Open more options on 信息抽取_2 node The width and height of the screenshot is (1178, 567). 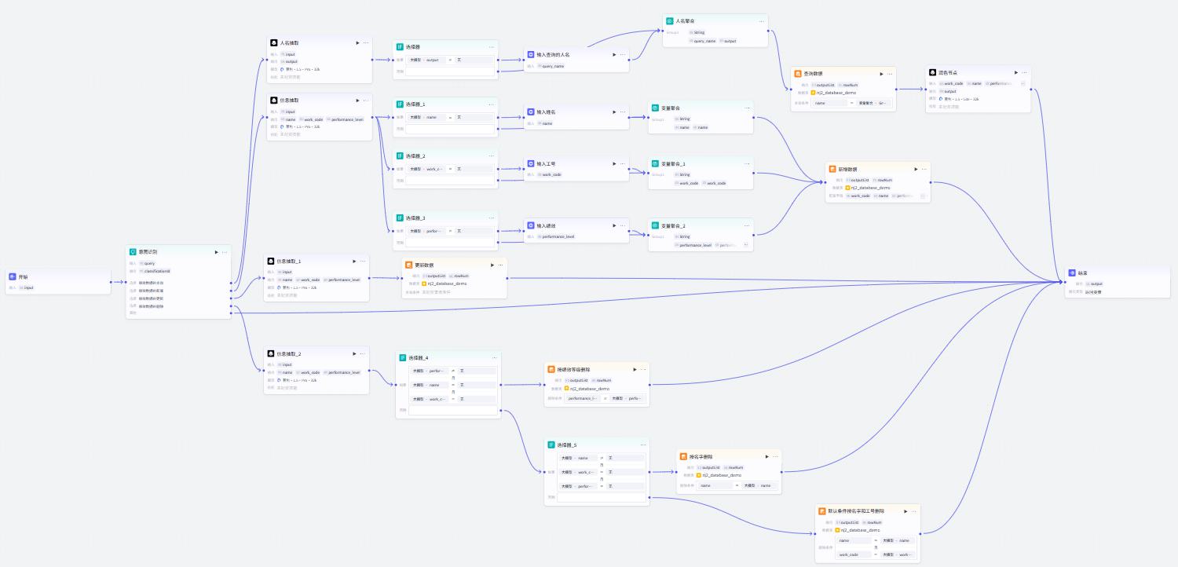pyautogui.click(x=365, y=354)
